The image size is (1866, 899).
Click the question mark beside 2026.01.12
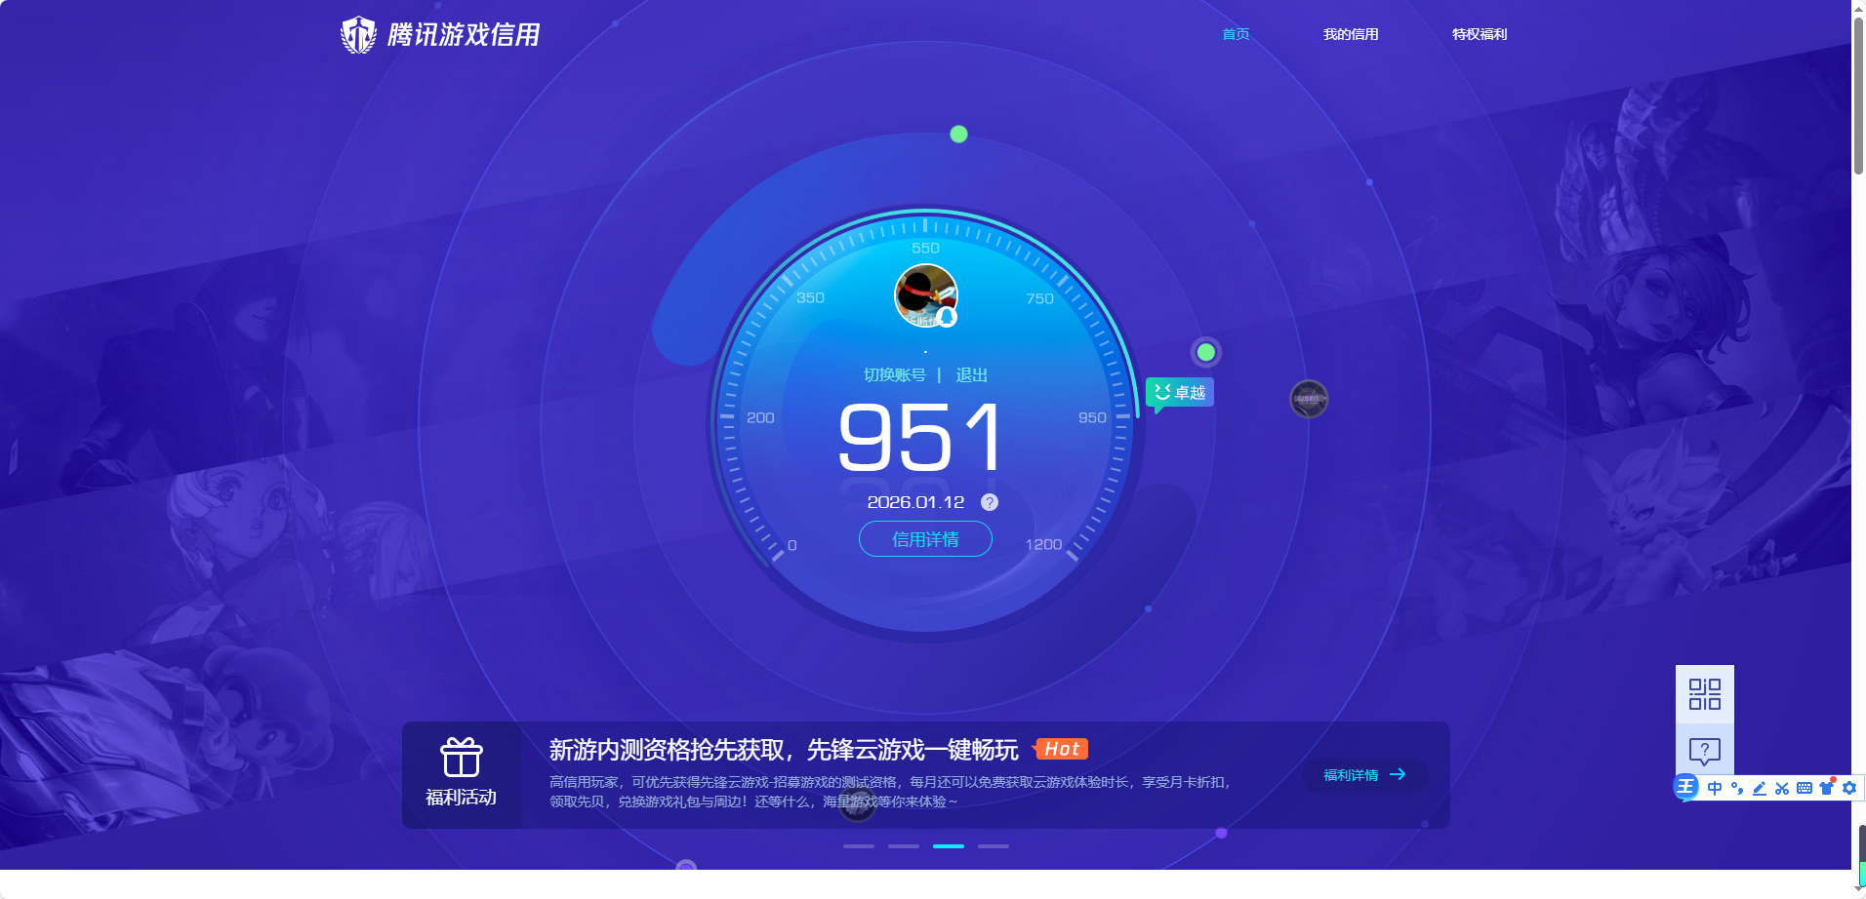(990, 502)
